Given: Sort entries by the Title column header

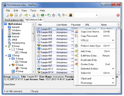Looking at the screenshot, I should pyautogui.click(x=46, y=25).
